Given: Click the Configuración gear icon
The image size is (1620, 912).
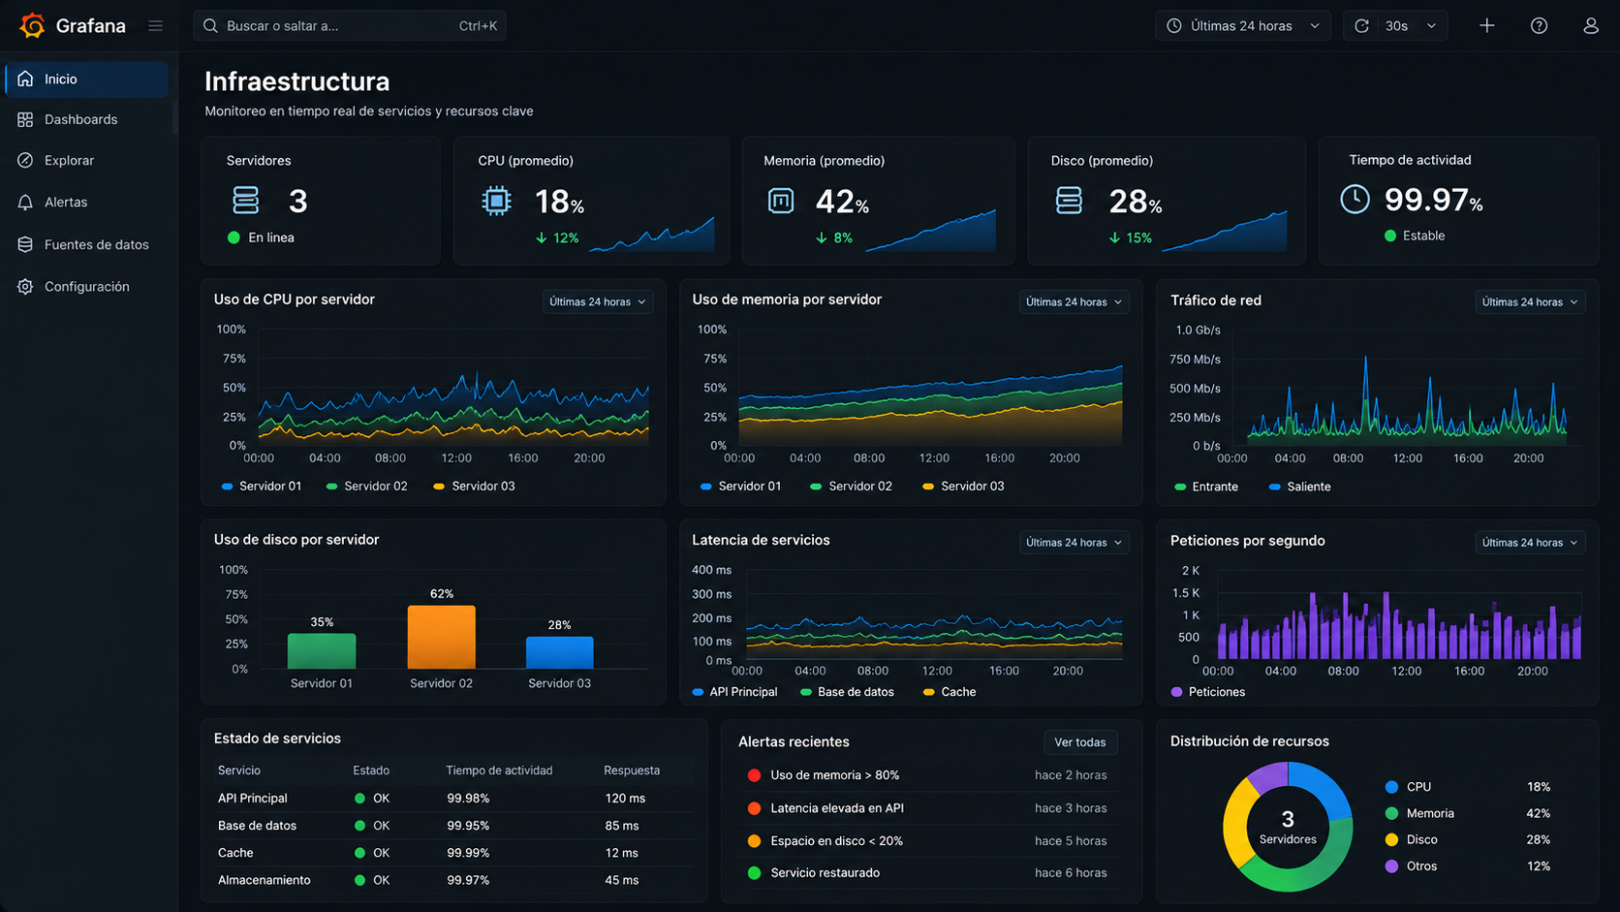Looking at the screenshot, I should (25, 286).
